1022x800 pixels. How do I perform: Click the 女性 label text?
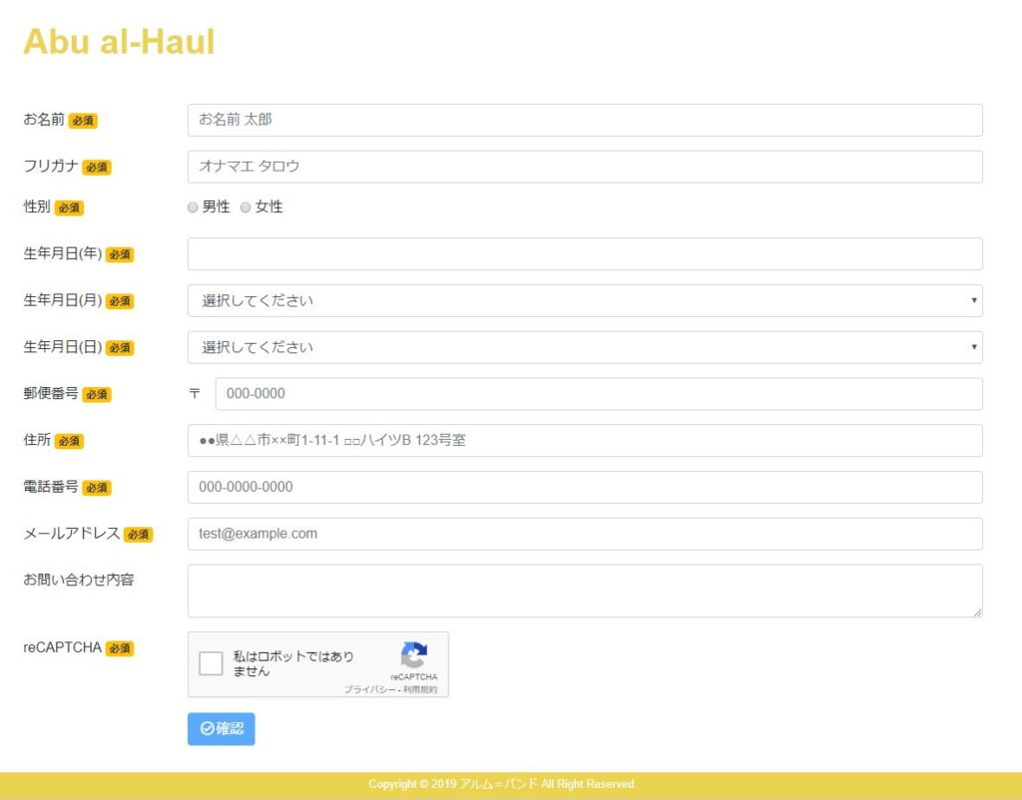[268, 206]
